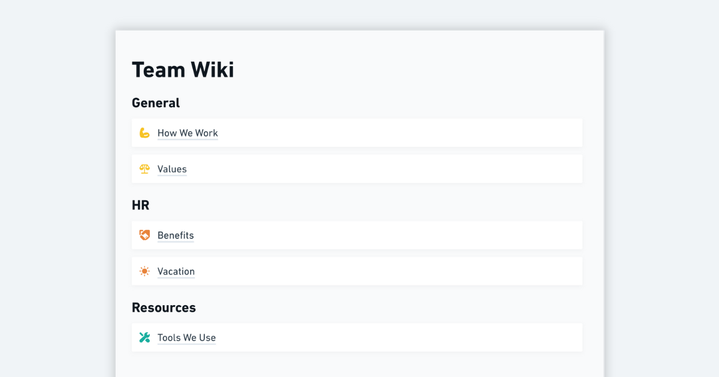Select the General section header
The height and width of the screenshot is (377, 719).
156,102
